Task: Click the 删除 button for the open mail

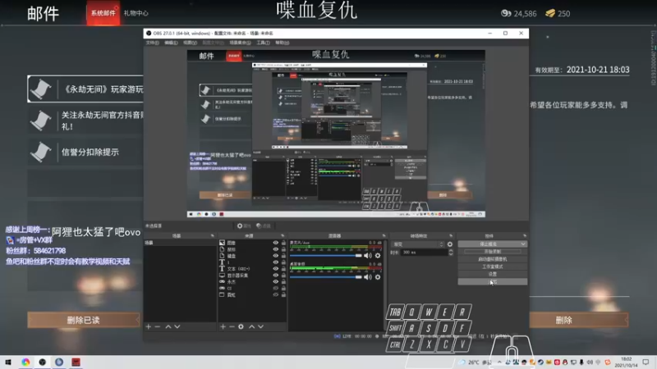Action: click(x=579, y=320)
